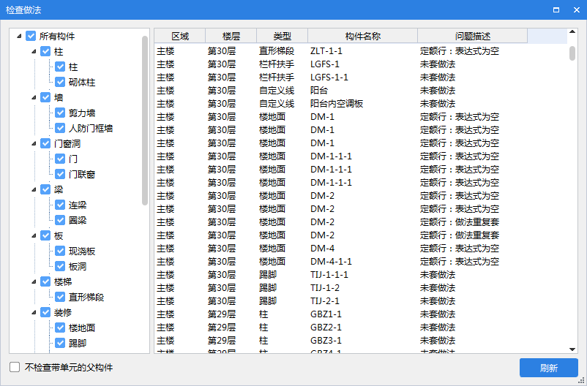Select the GBZ3-1 row

coord(361,341)
